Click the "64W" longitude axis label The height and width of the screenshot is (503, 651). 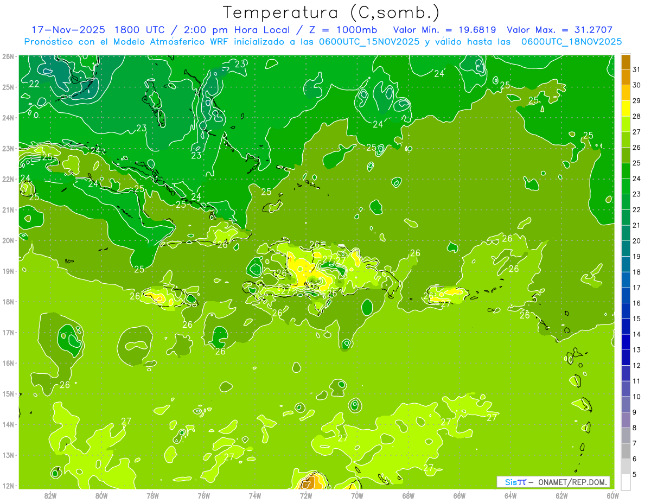(x=510, y=495)
